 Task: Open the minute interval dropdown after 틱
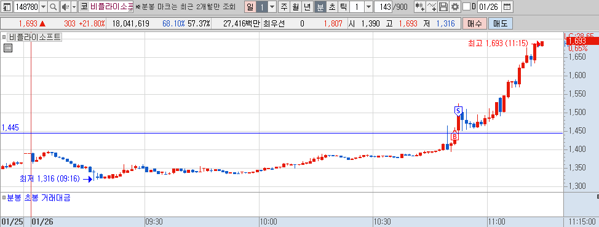pyautogui.click(x=368, y=7)
